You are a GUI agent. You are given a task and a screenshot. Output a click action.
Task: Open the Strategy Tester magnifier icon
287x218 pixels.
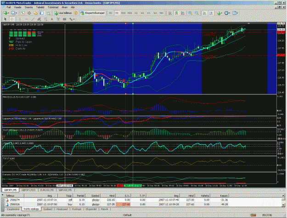[x=48, y=13]
